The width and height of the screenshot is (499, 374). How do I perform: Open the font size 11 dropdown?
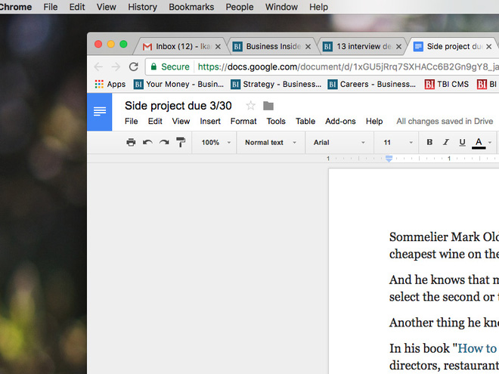398,143
